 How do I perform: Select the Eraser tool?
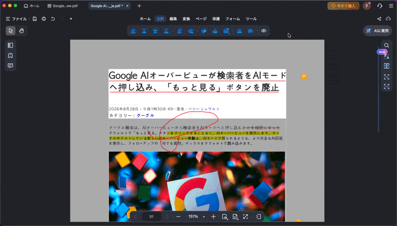click(x=191, y=31)
